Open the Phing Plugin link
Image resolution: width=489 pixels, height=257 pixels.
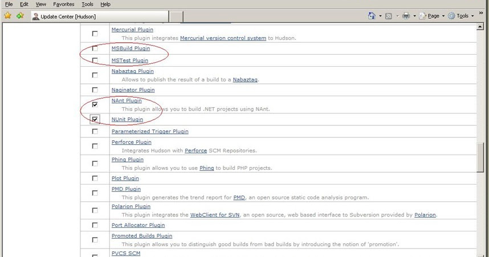pyautogui.click(x=128, y=160)
